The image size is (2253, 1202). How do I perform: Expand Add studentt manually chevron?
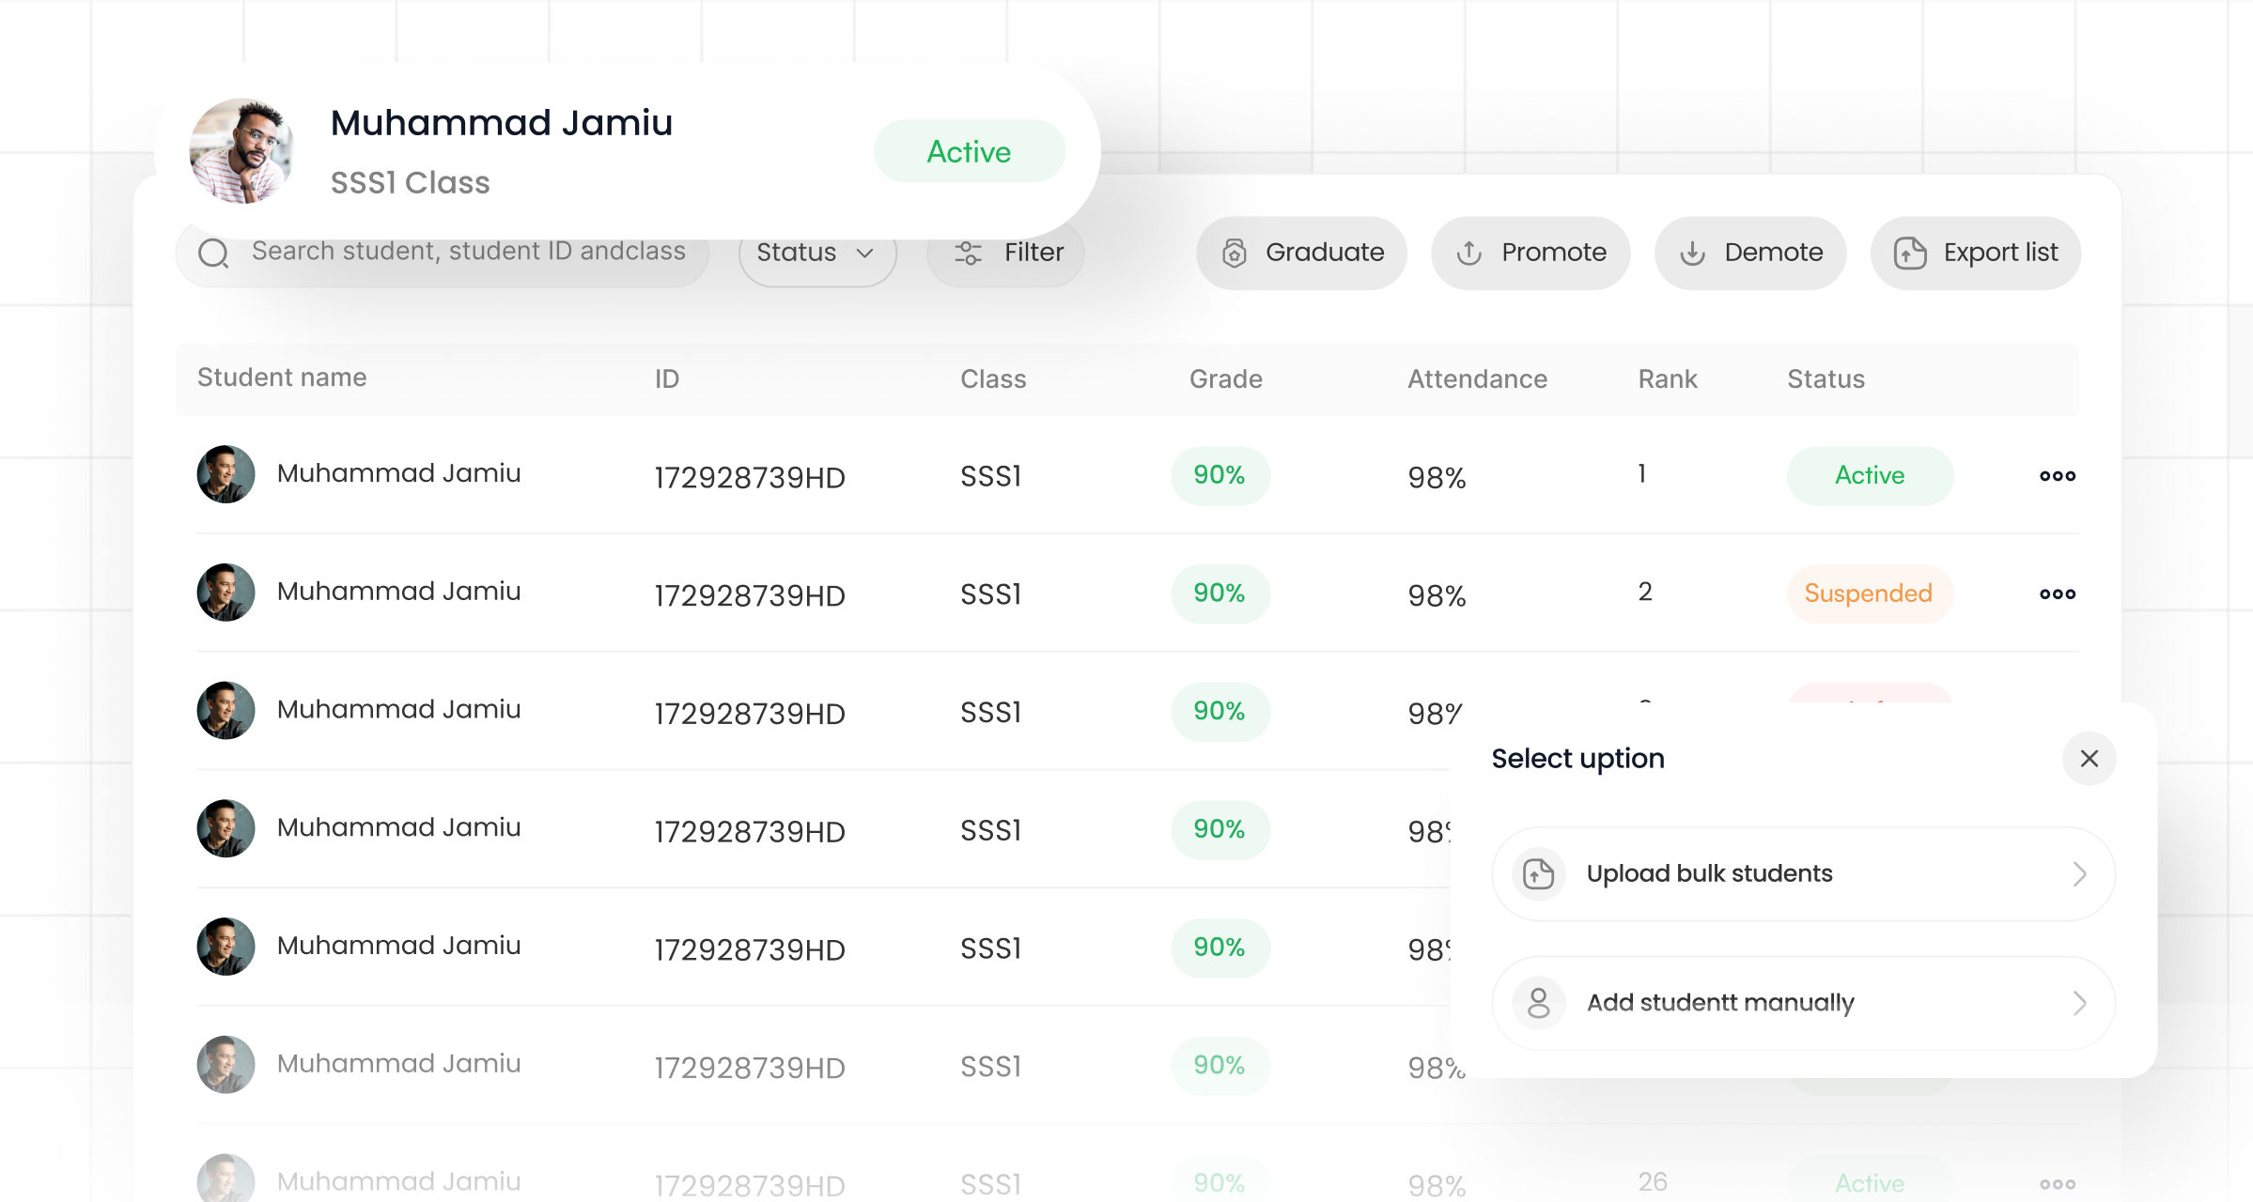pos(2079,1003)
